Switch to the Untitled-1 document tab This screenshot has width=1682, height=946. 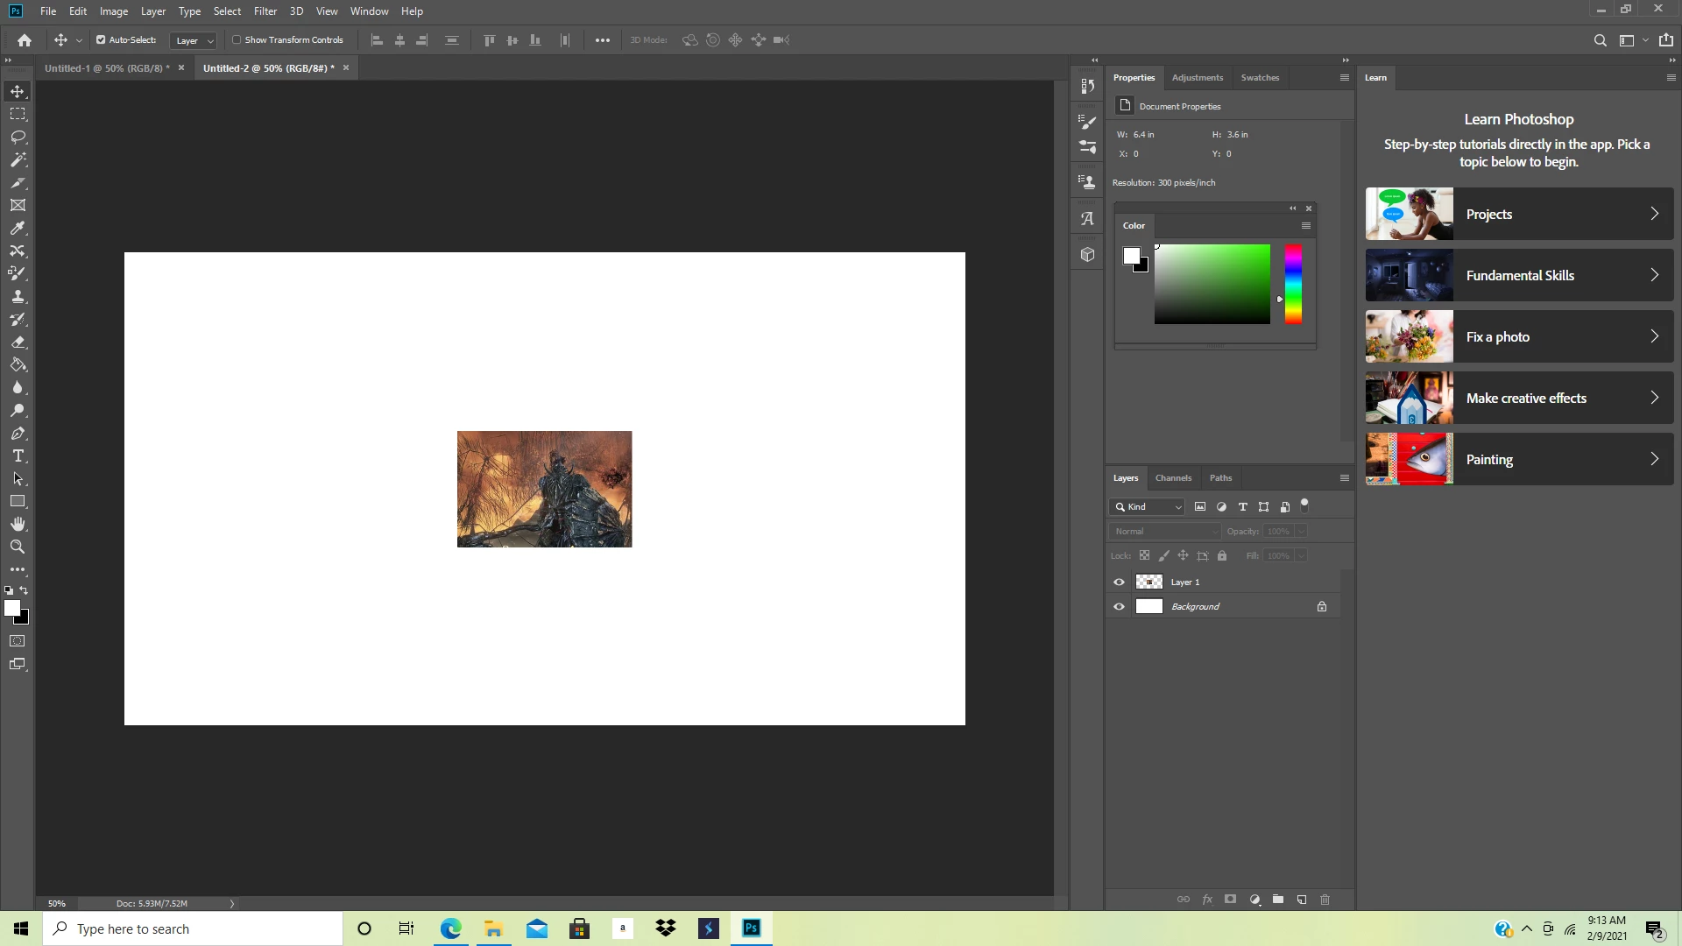point(107,68)
